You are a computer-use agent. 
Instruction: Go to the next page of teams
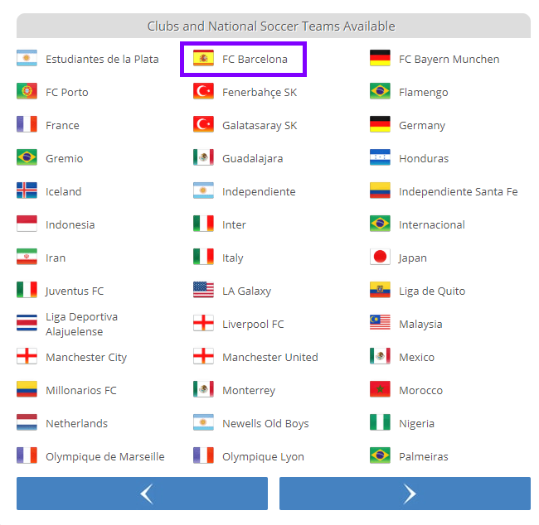(x=405, y=494)
